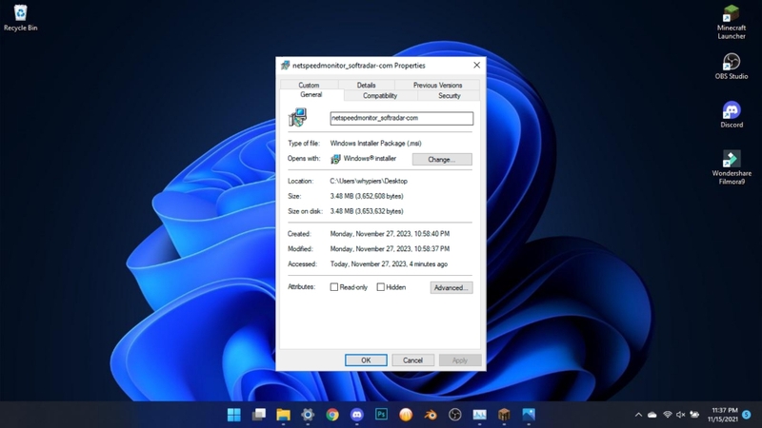The height and width of the screenshot is (428, 762).
Task: Open the notification badge in the tray
Action: (x=747, y=415)
